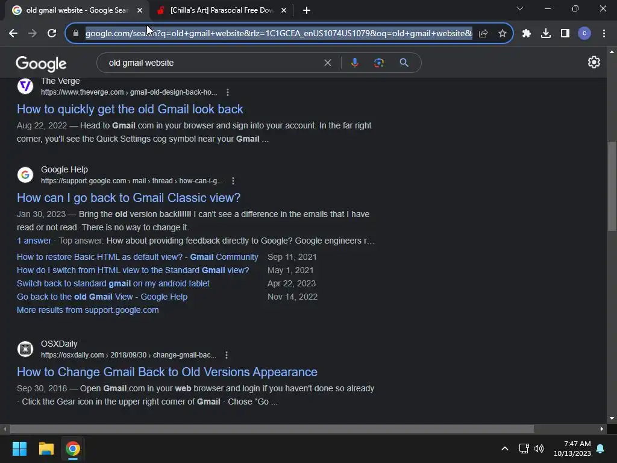
Task: Open the volume control in tray
Action: click(x=539, y=449)
